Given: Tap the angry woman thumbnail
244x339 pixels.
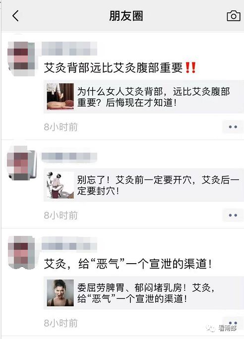Looking at the screenshot, I should point(61,293).
